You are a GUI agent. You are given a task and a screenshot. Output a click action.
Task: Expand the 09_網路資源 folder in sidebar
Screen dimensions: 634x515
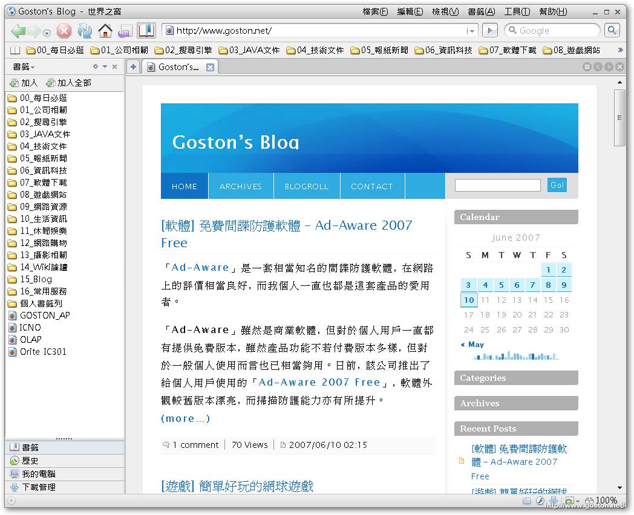coord(37,207)
